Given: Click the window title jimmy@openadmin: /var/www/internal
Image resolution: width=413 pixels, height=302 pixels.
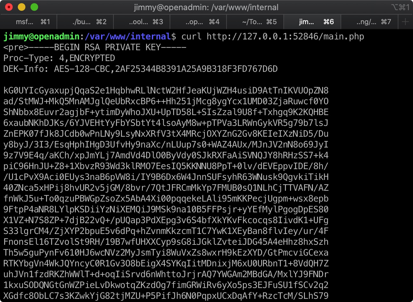Looking at the screenshot, I should point(206,7).
